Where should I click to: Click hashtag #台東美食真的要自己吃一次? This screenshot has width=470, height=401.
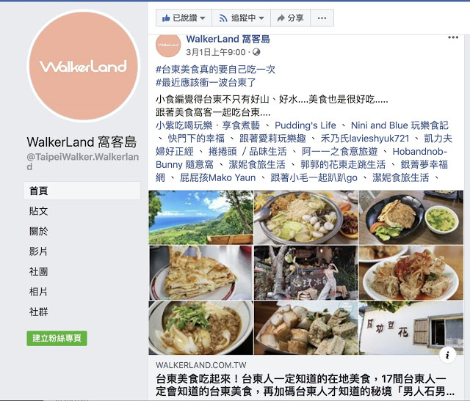(x=215, y=70)
